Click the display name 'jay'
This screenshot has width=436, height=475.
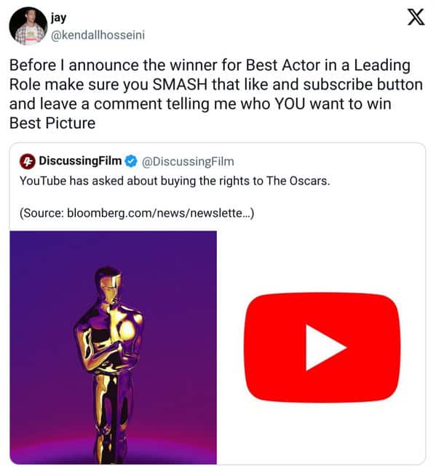tap(58, 18)
